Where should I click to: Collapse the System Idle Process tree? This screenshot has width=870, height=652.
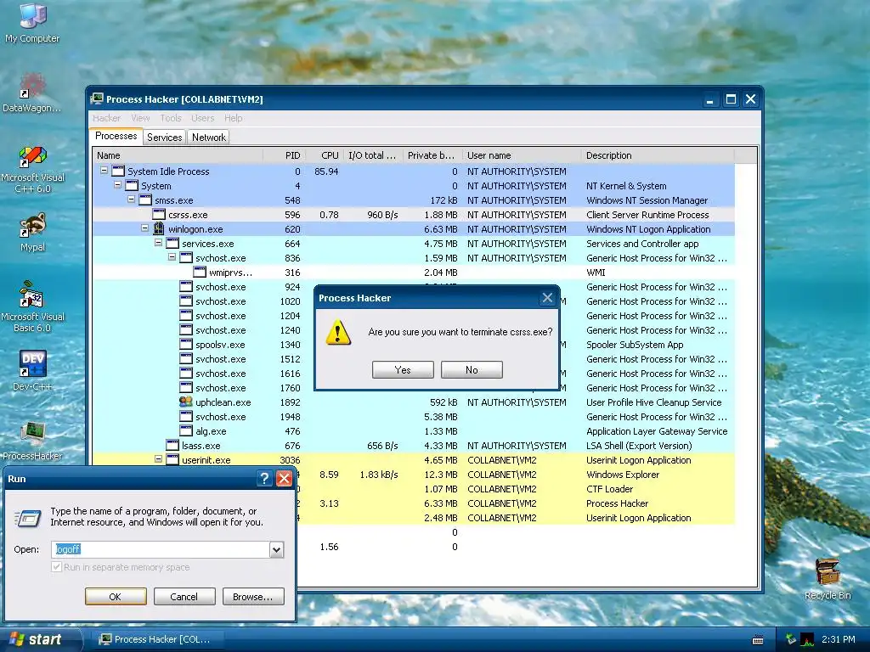[104, 171]
